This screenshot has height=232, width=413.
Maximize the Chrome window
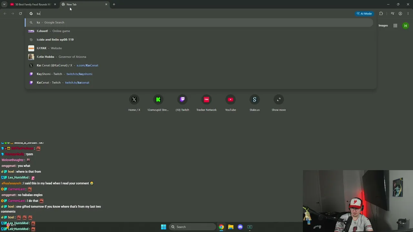point(398,5)
